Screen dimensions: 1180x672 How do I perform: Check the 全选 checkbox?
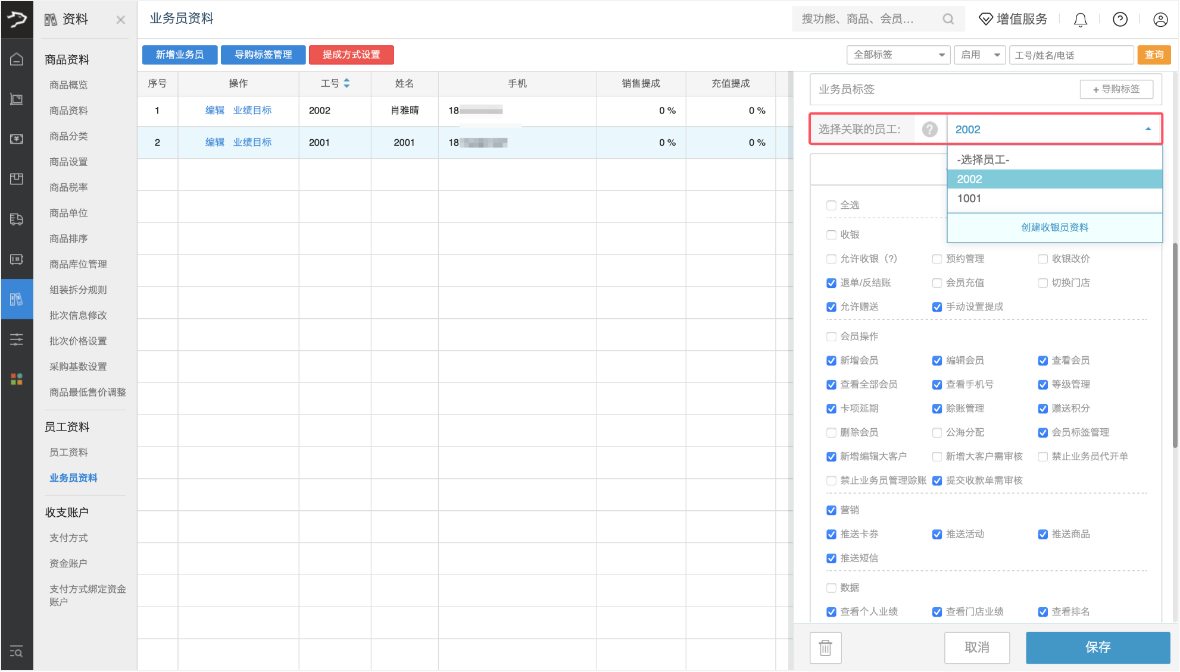[831, 205]
